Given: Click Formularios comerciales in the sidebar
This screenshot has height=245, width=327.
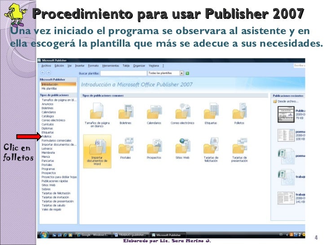Looking at the screenshot, I should (57, 140).
